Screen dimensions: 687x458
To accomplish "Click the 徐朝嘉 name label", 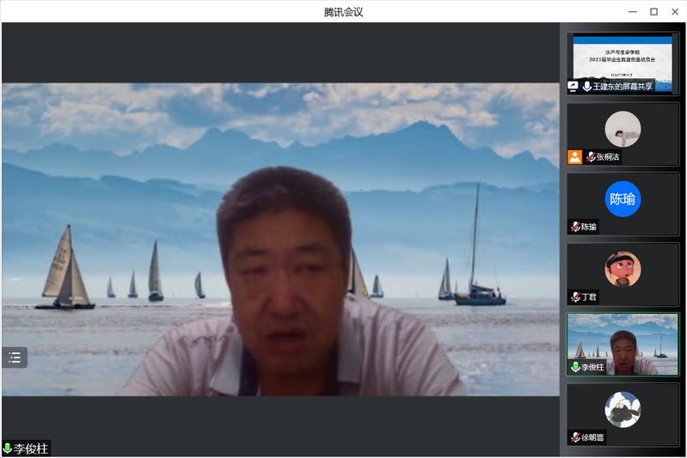I will tap(593, 437).
